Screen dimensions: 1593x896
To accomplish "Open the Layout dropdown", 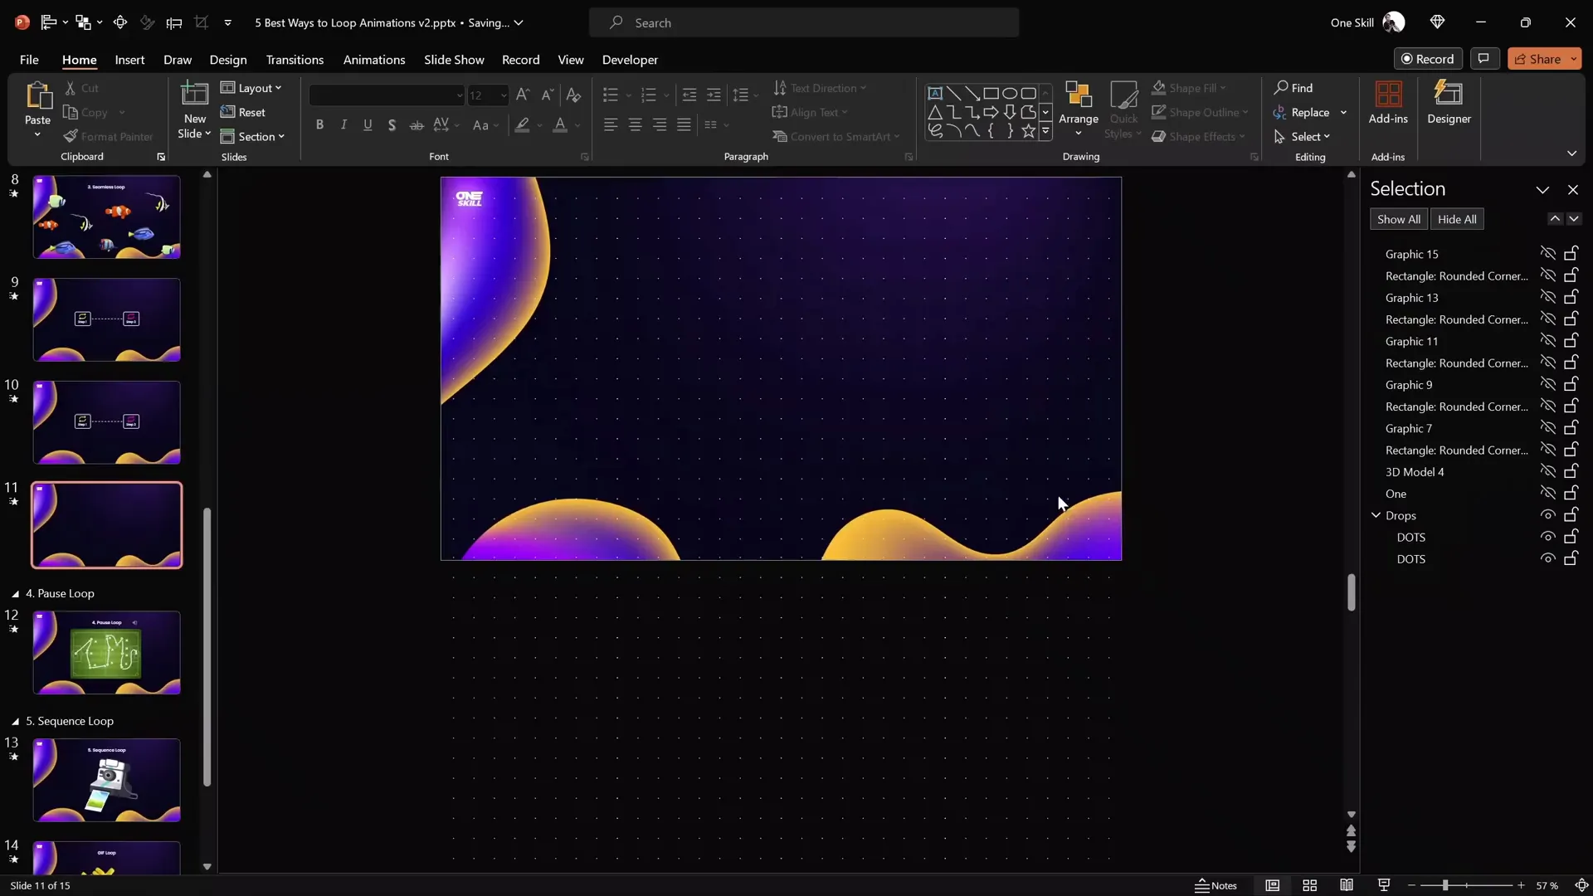I will (251, 88).
